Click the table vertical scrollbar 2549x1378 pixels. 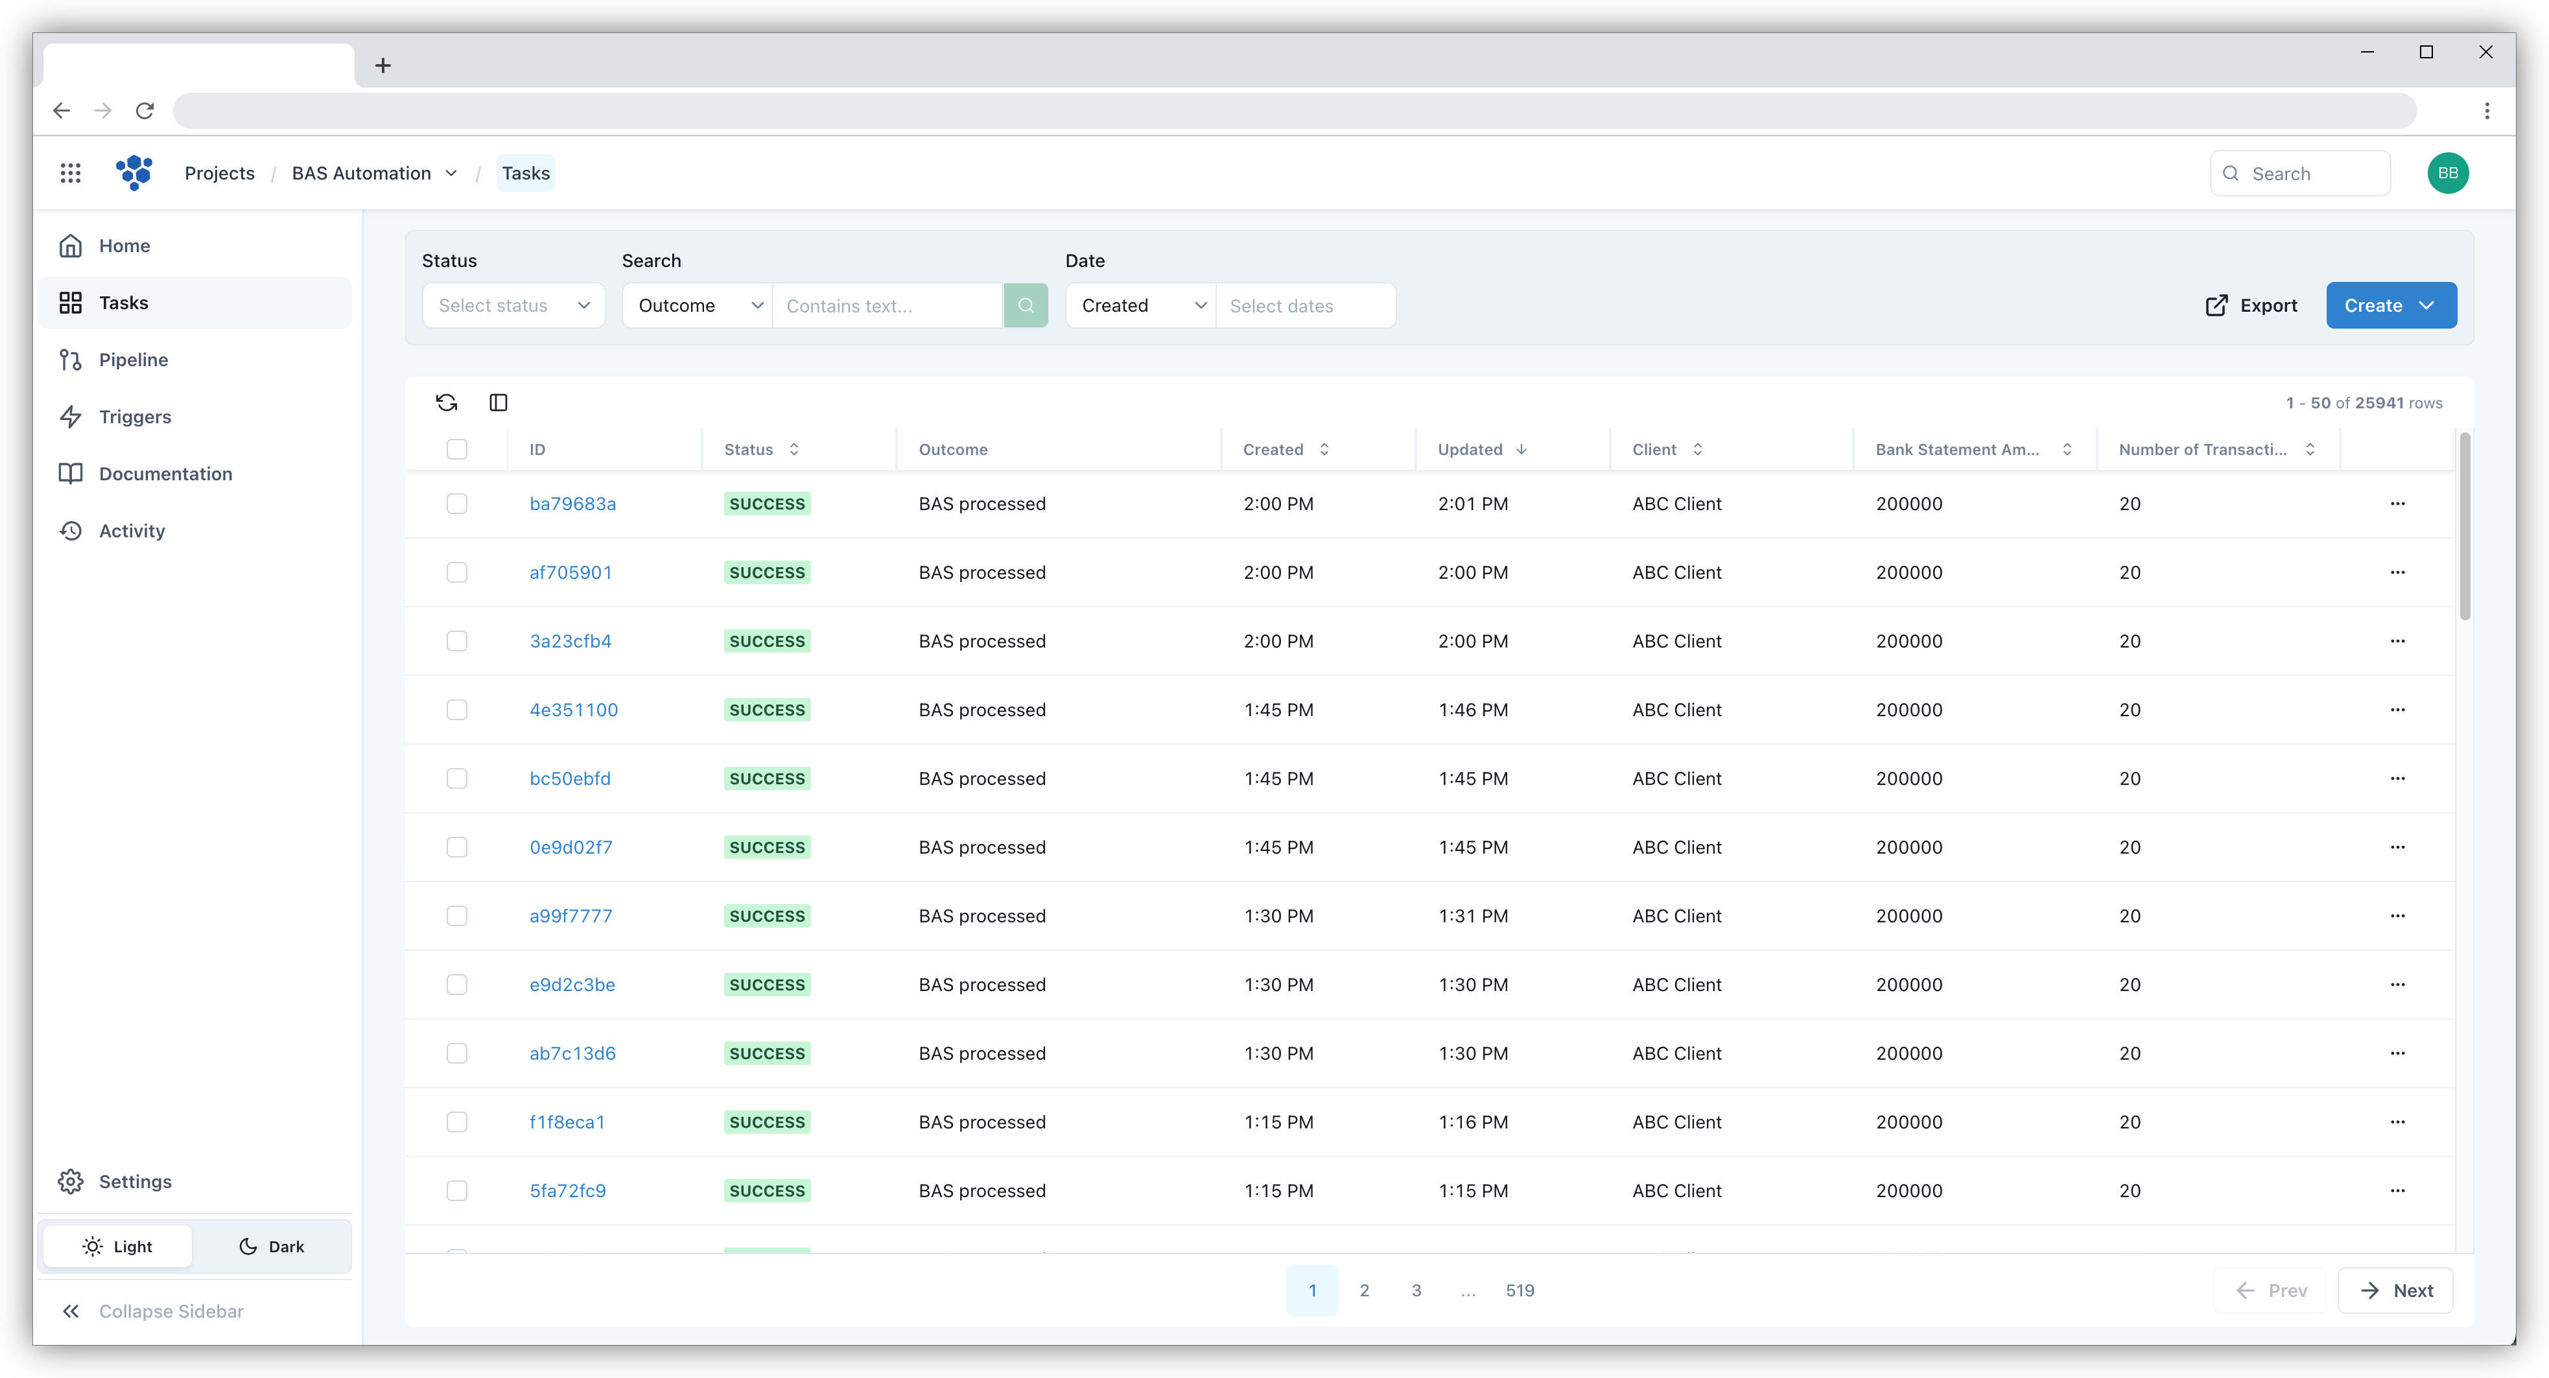2464,527
